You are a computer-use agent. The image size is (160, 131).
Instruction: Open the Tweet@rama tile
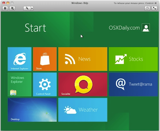(x=133, y=84)
